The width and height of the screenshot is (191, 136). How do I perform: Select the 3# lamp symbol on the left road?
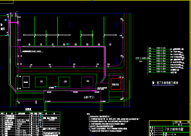18,56
